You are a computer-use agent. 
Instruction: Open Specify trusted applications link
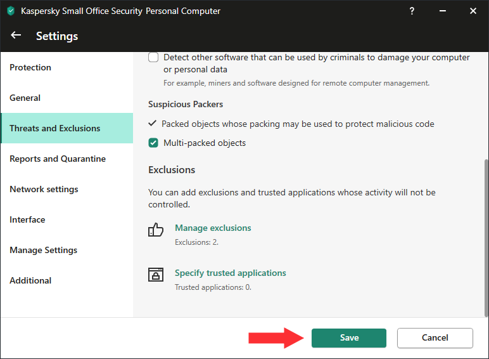click(230, 273)
